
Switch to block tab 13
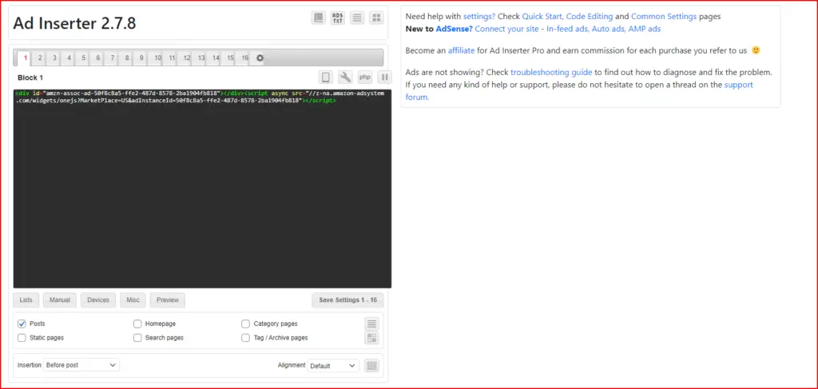201,58
